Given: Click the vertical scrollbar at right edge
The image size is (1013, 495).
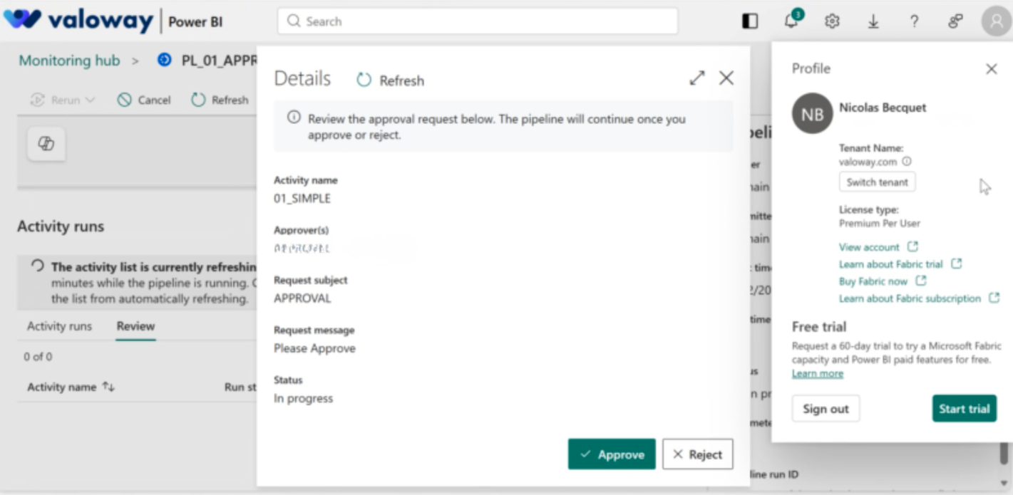Looking at the screenshot, I should [x=1004, y=452].
